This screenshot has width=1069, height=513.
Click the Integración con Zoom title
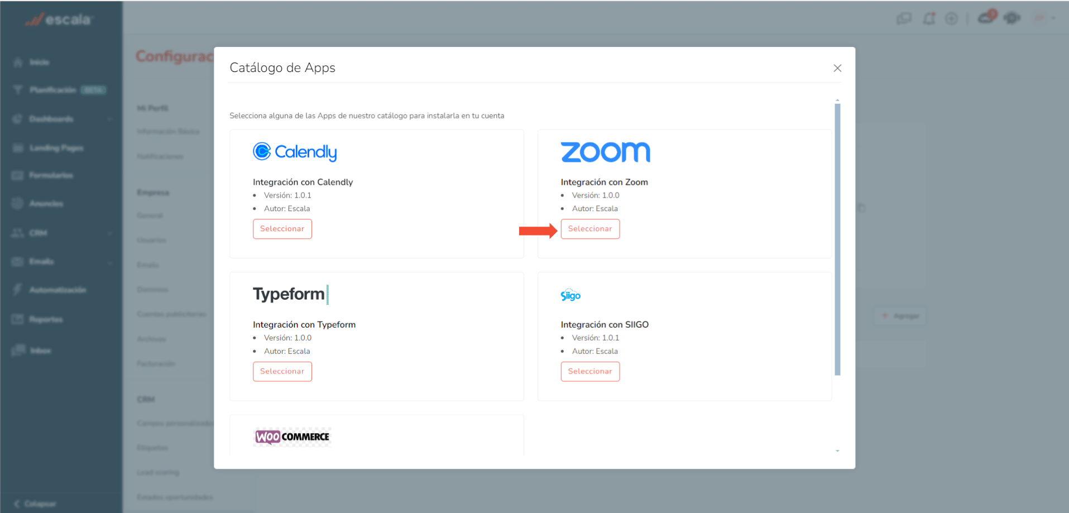pos(604,182)
